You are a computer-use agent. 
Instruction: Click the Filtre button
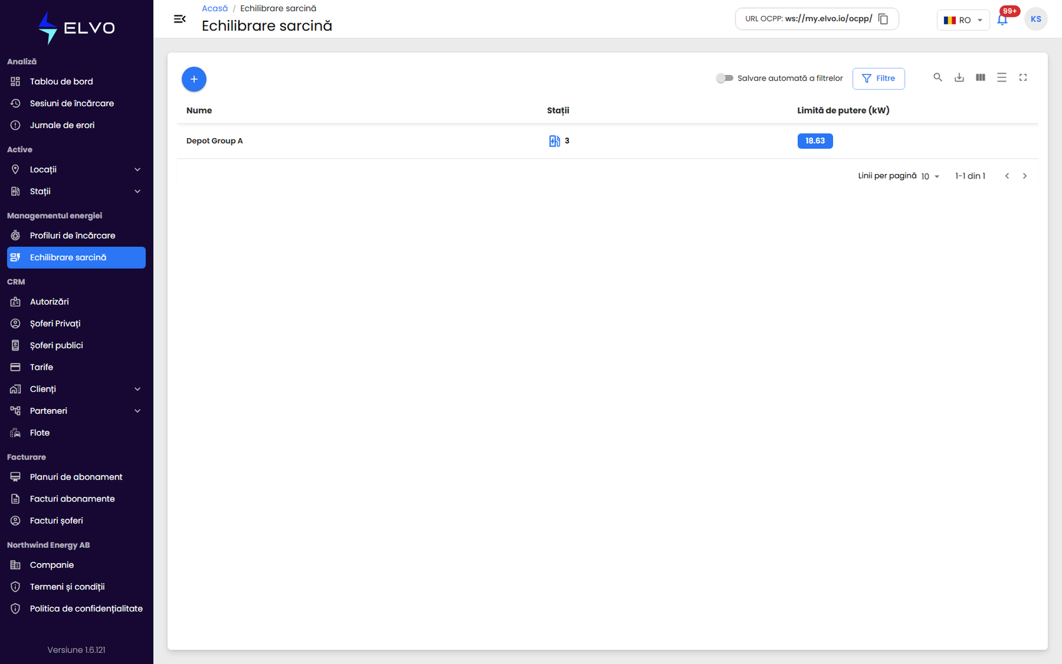(878, 78)
